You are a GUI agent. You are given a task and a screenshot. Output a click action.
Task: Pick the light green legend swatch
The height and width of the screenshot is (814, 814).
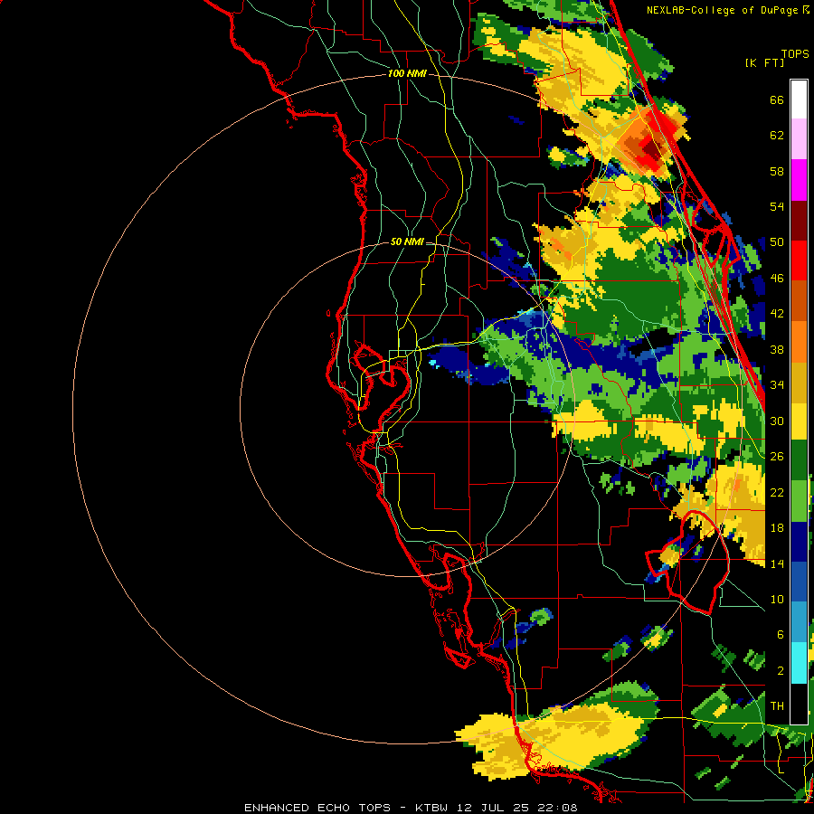tap(799, 501)
